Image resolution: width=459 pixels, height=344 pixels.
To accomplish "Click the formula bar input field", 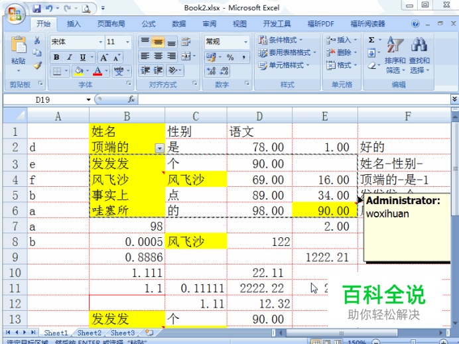I will [294, 99].
